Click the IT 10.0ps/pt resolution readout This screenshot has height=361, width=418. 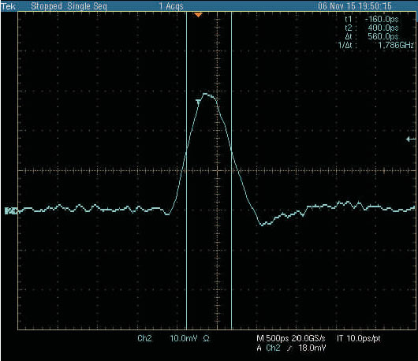coord(359,338)
